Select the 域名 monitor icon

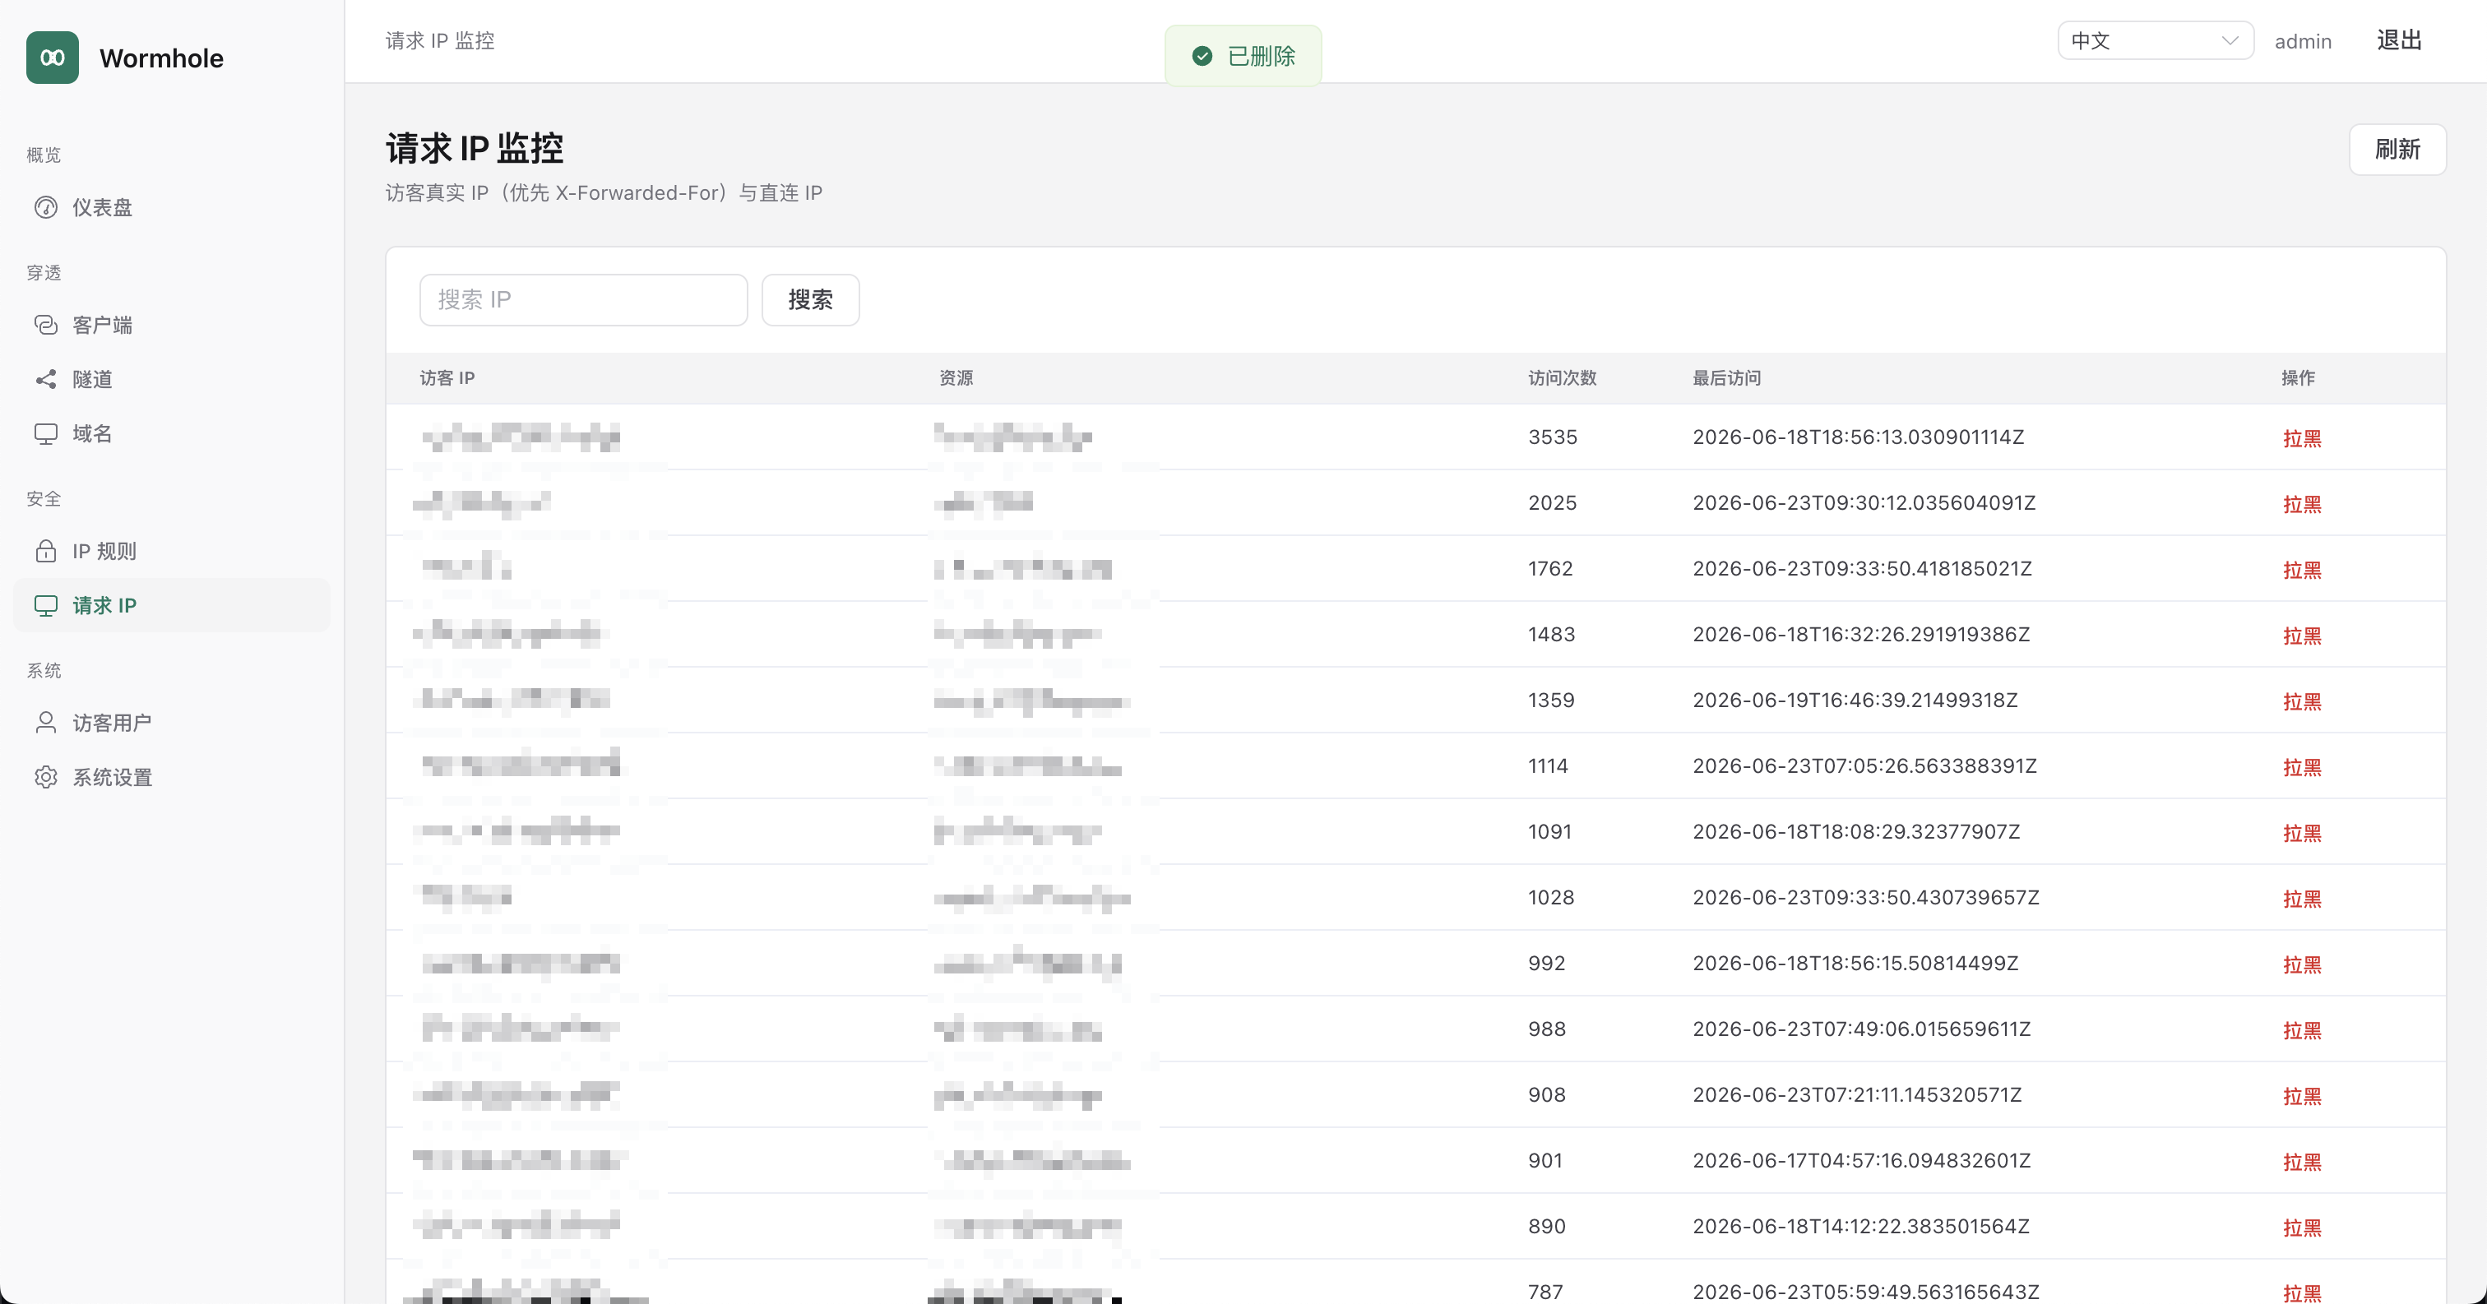(x=45, y=433)
